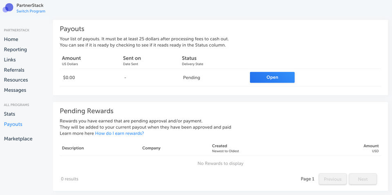392x195 pixels.
Task: Click the Amount USD column header
Action: (371, 146)
